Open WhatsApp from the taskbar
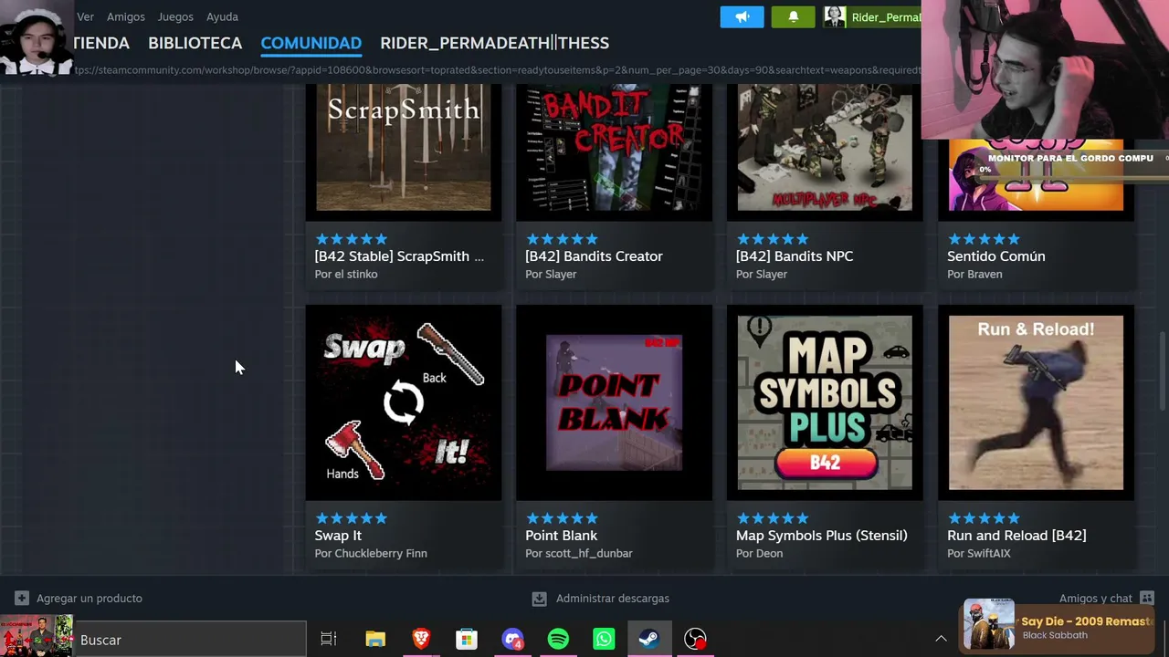1169x657 pixels. pos(604,640)
